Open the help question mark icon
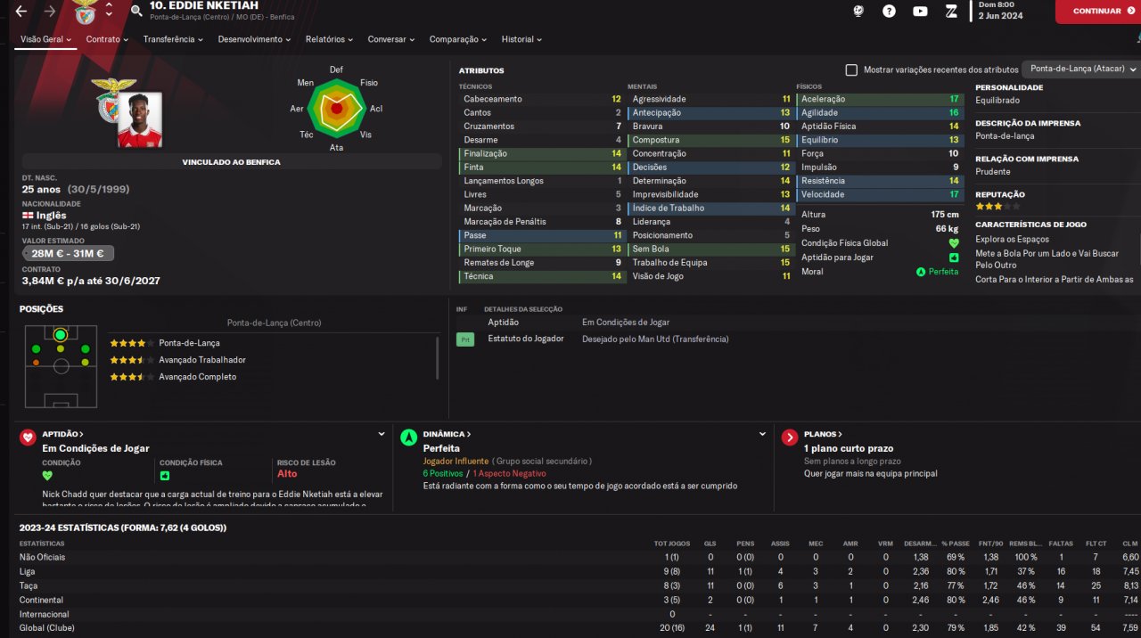 889,12
